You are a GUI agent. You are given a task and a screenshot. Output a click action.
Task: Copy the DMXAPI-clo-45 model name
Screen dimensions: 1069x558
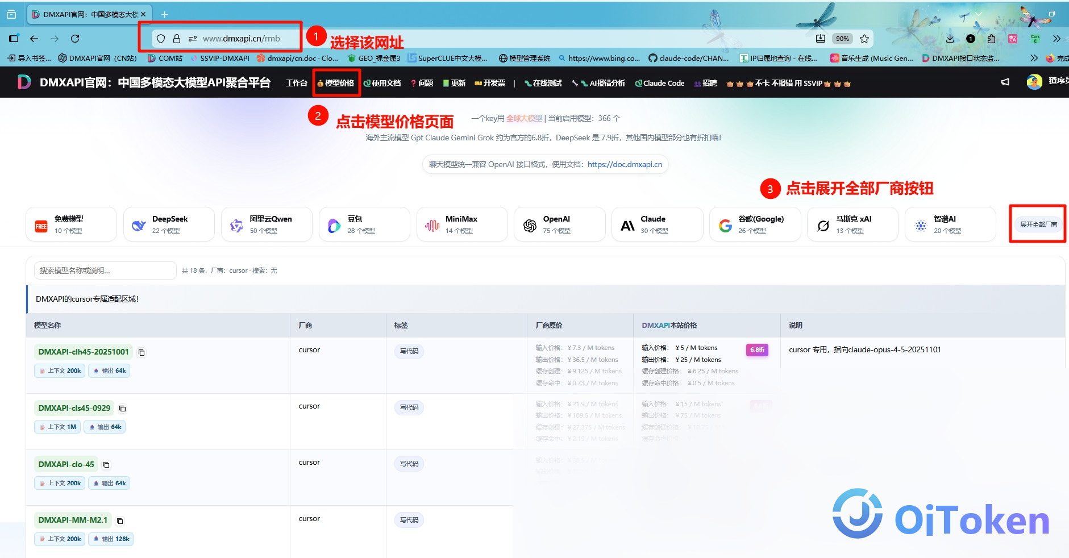pyautogui.click(x=106, y=465)
